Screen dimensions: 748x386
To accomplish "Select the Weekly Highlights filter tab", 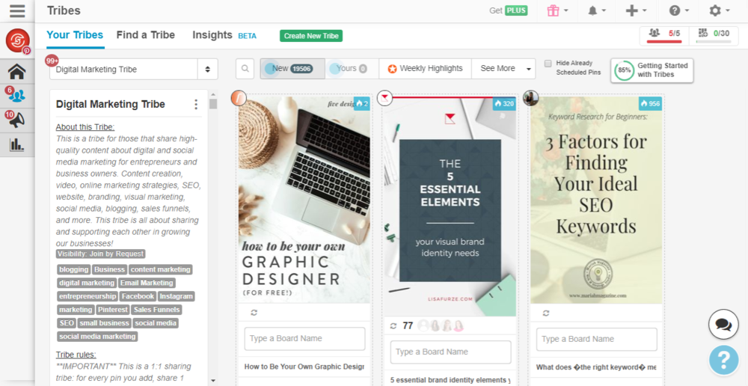I will (x=425, y=69).
